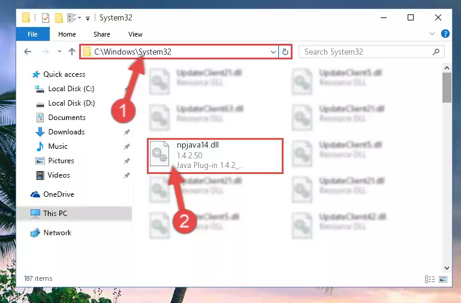Close the System32 window
461x303 pixels.
click(x=438, y=17)
